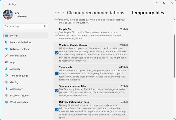Click the Windows Update icon
The width and height of the screenshot is (176, 120).
click(x=6, y=102)
